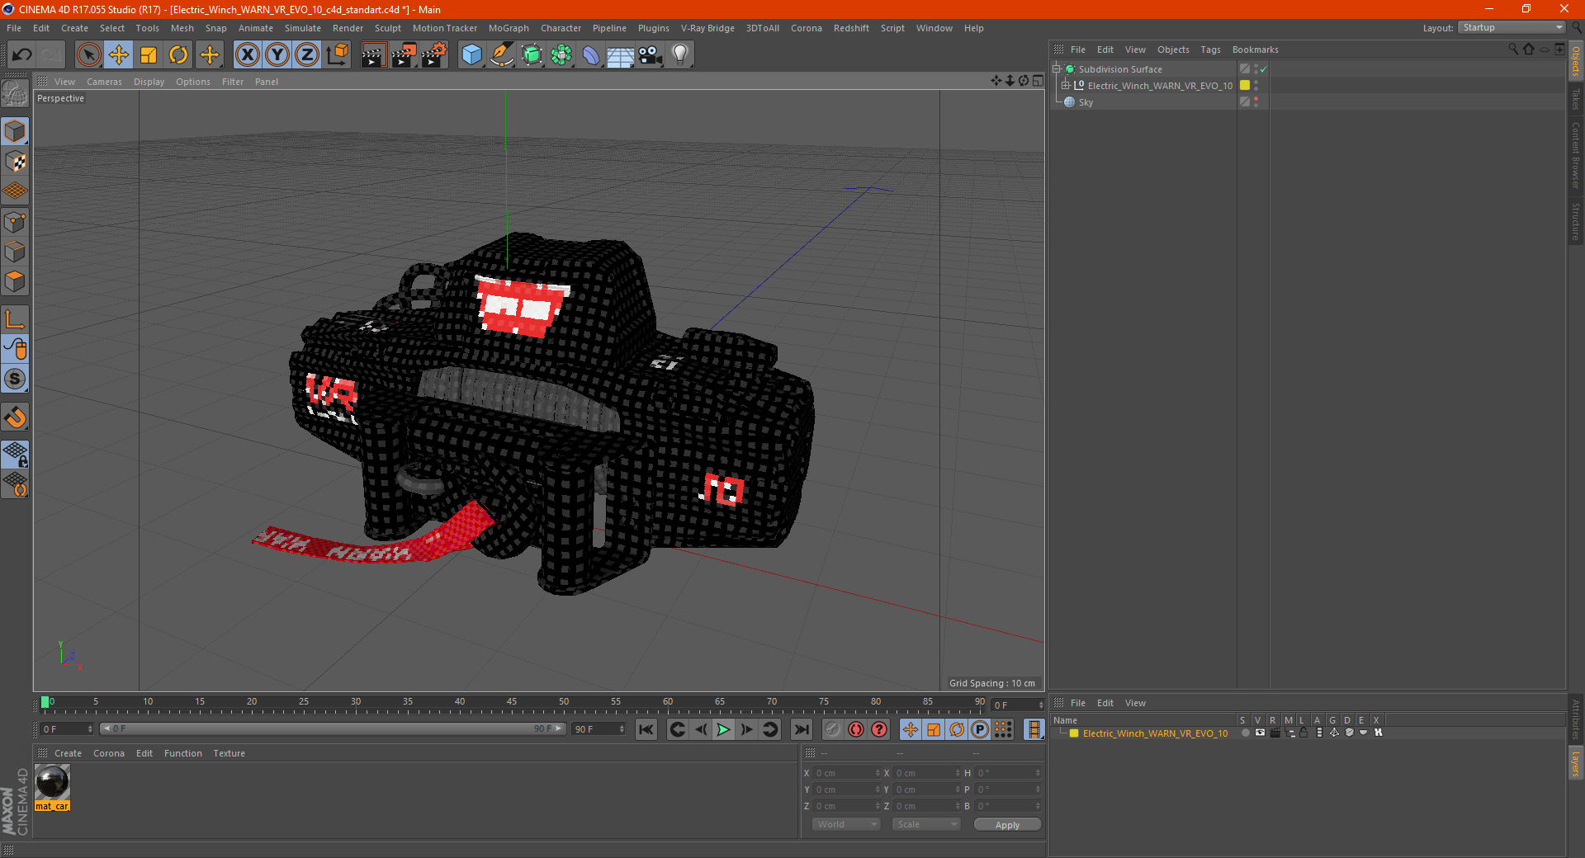Go to end of animation
The image size is (1585, 858).
(802, 729)
